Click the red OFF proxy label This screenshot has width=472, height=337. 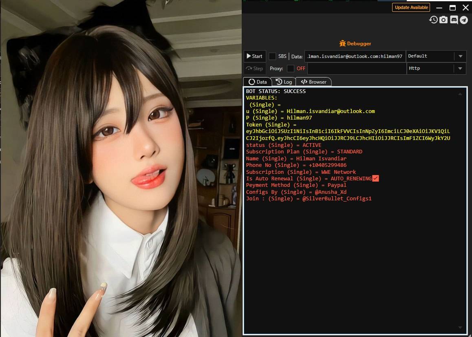301,69
